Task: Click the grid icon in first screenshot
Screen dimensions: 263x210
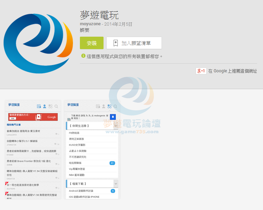Action: [x=50, y=106]
